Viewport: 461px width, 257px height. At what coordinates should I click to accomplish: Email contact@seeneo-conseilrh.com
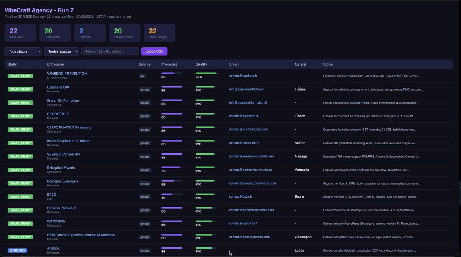pos(252,156)
